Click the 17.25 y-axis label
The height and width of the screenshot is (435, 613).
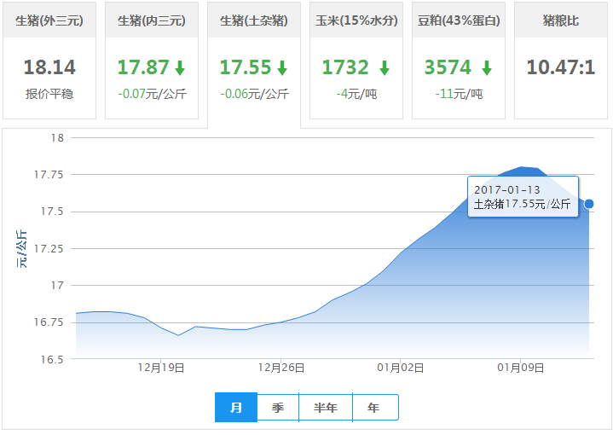(x=49, y=248)
